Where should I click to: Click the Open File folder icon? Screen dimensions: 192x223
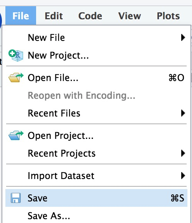(16, 78)
